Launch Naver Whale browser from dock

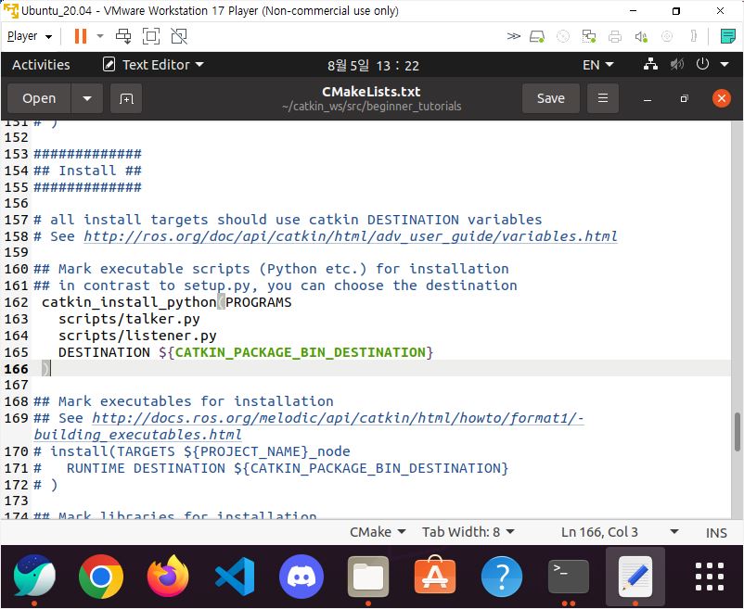34,577
